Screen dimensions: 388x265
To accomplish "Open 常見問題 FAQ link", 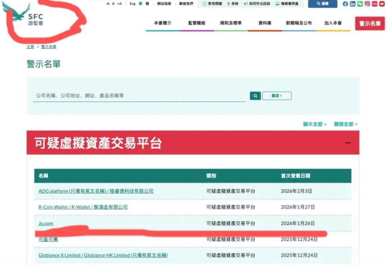I will 212,4.
